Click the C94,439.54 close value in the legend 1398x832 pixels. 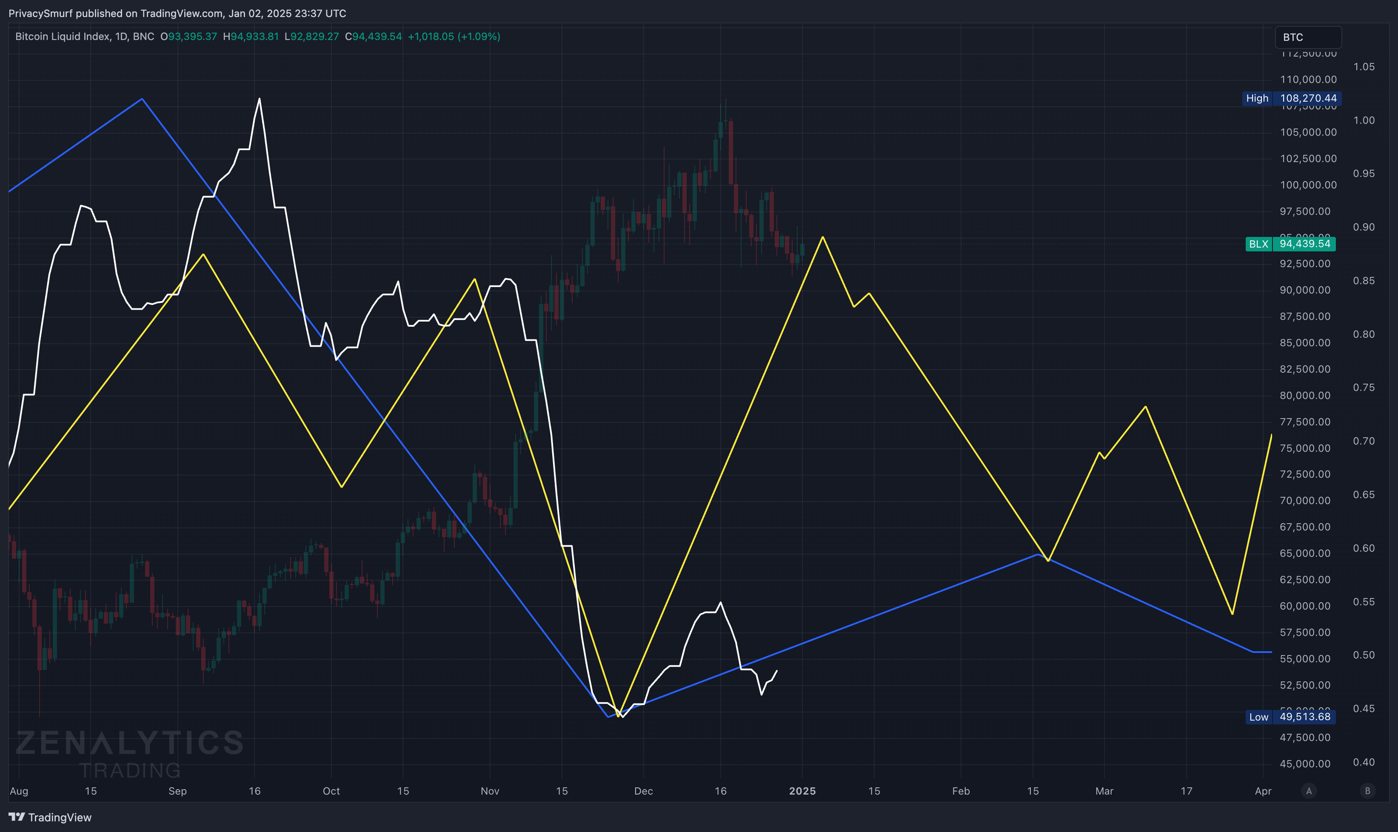coord(373,37)
